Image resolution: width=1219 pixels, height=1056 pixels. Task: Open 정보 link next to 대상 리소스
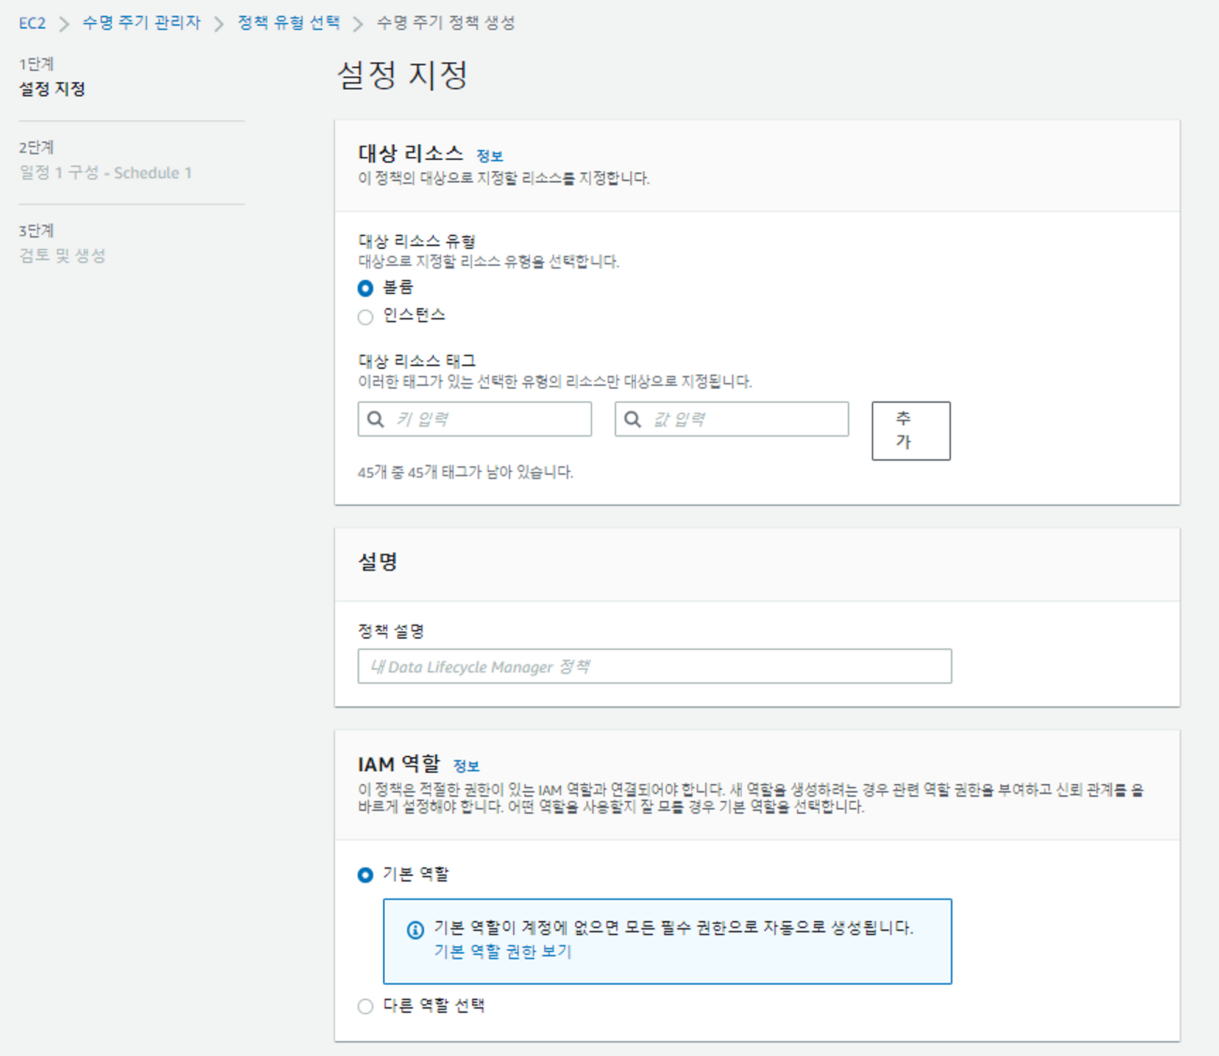click(x=489, y=156)
